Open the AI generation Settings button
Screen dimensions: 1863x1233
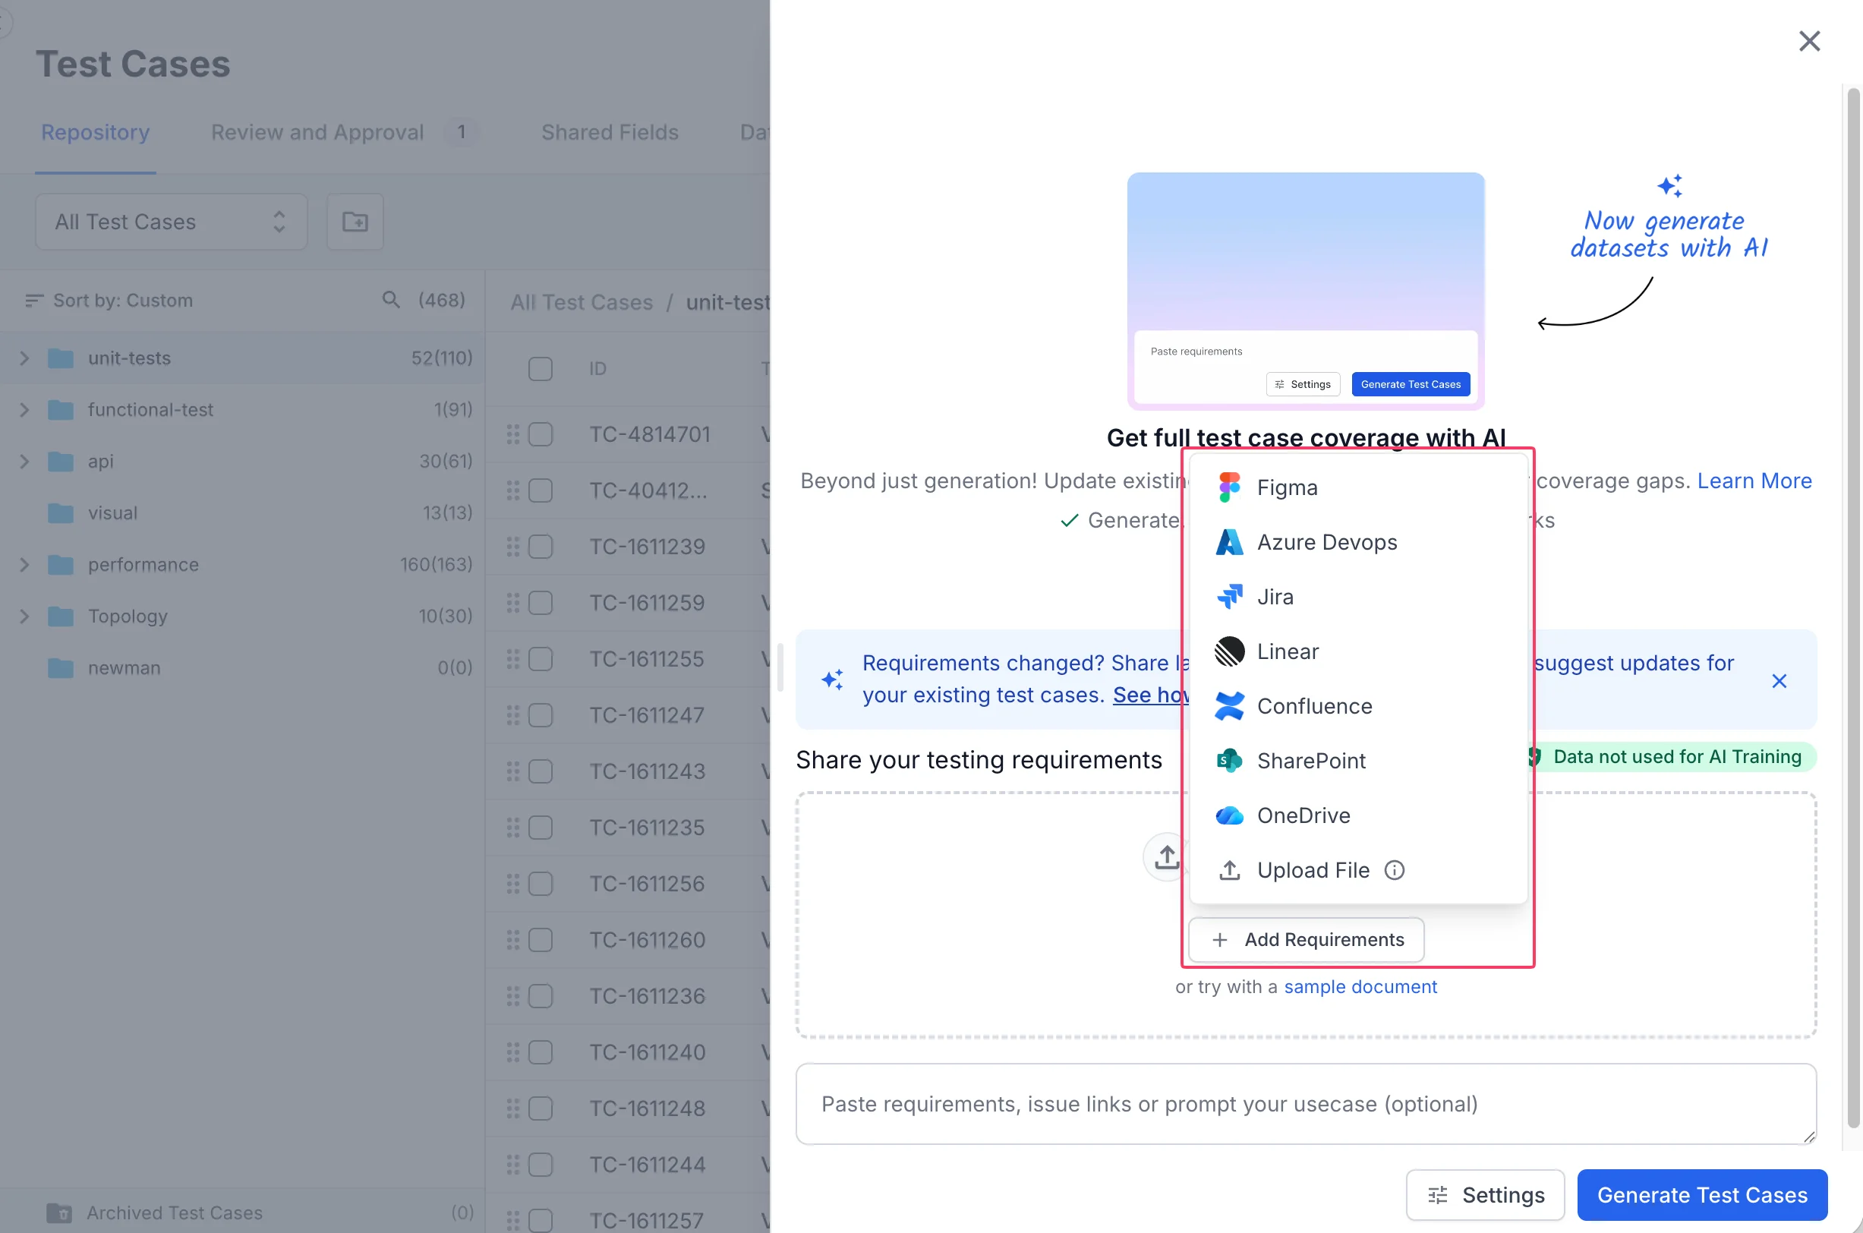[1485, 1194]
